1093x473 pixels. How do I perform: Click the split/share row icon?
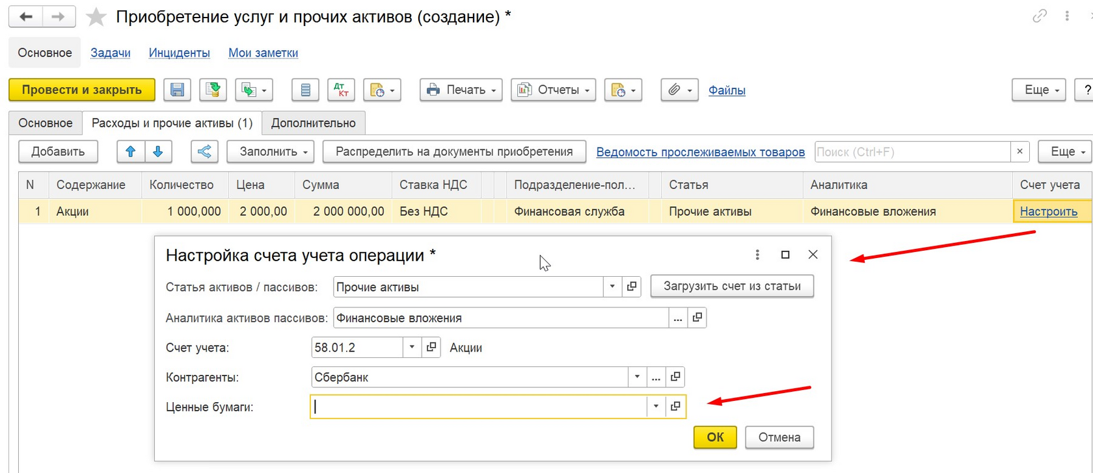coord(204,151)
